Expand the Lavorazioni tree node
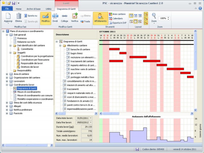 point(7,81)
